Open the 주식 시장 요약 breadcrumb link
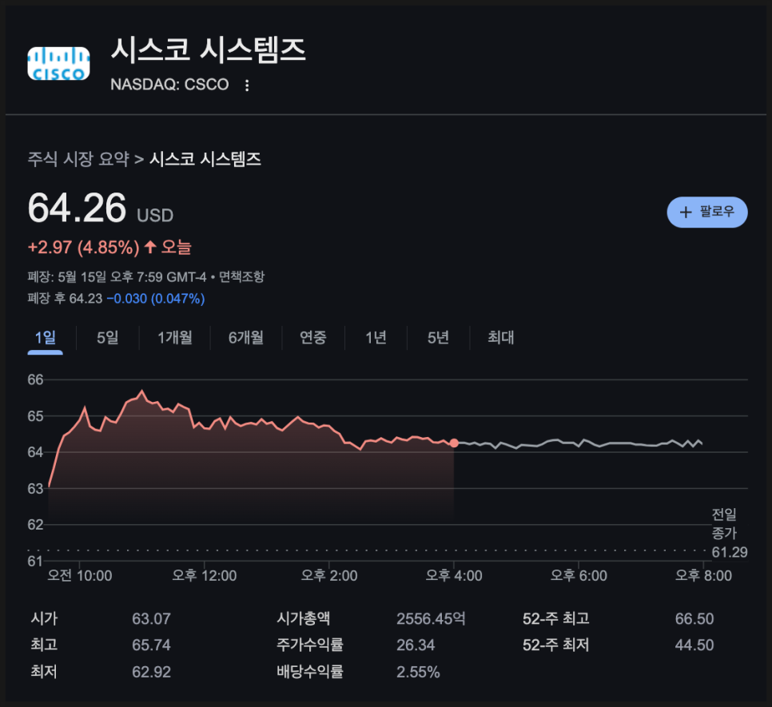Image resolution: width=772 pixels, height=707 pixels. click(78, 159)
